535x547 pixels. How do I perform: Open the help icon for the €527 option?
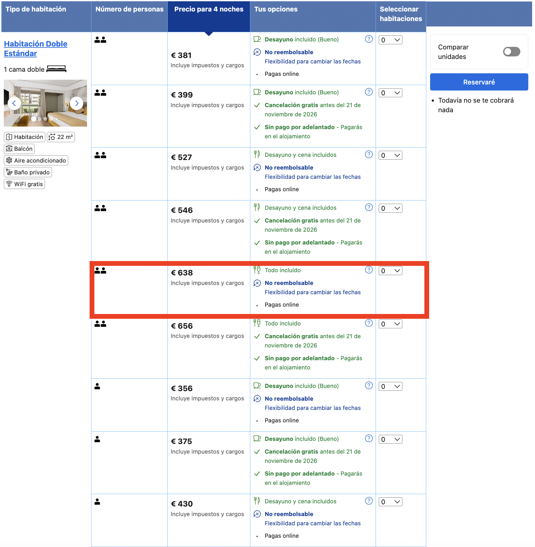click(x=369, y=155)
